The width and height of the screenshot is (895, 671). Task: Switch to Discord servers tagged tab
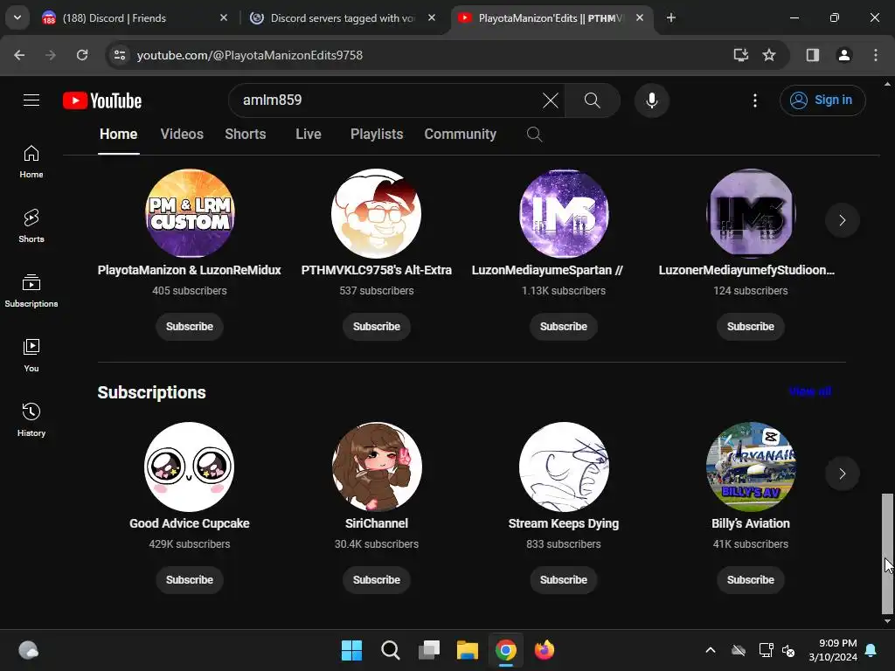point(342,18)
